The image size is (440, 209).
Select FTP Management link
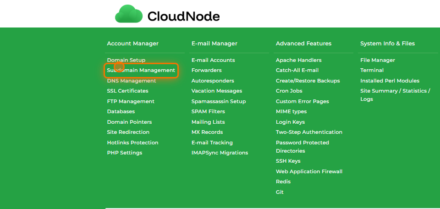[x=131, y=101]
